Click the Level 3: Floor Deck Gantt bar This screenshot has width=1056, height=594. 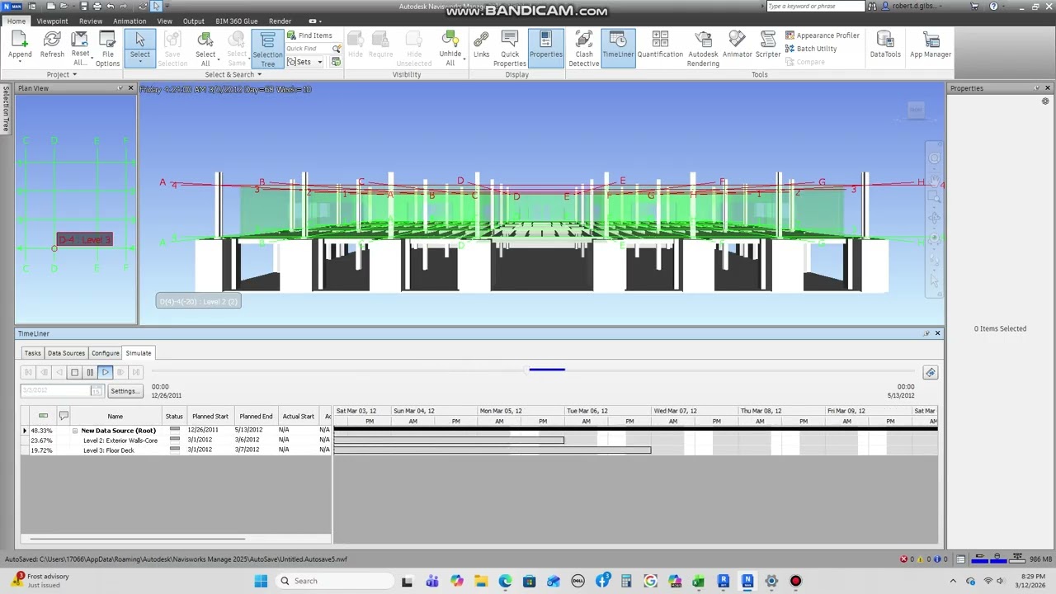493,450
